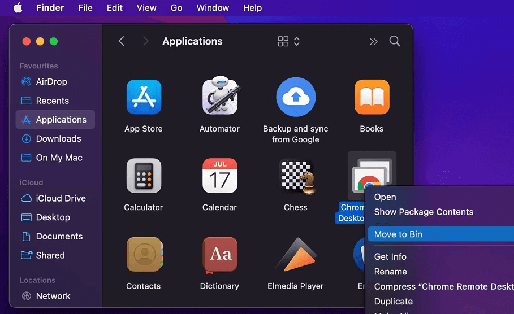This screenshot has width=514, height=314.
Task: Open Shared folder in the sidebar
Action: 55,255
